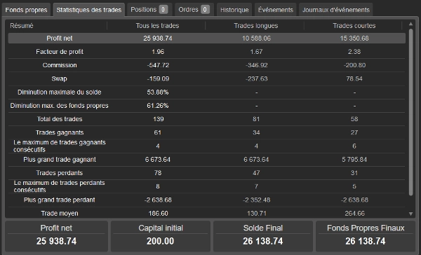421x255 pixels.
Task: Click the -159.09 swap value
Action: click(x=158, y=79)
